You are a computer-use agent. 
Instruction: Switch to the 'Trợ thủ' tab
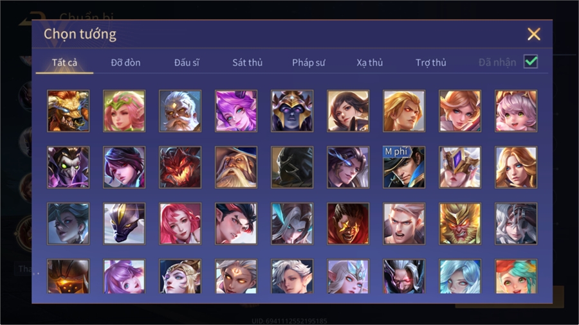click(431, 63)
